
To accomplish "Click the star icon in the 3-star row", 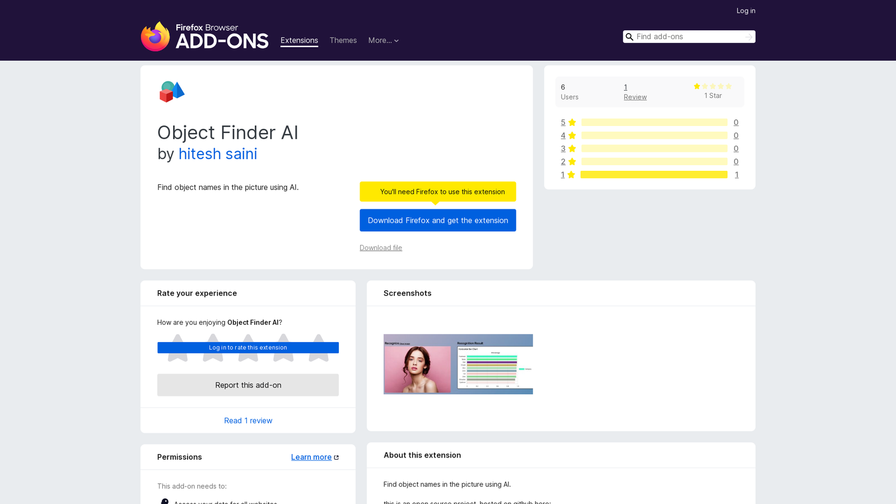I will click(x=572, y=148).
